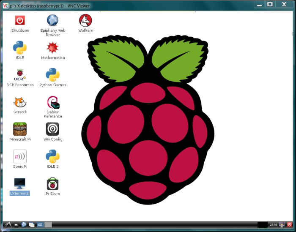
Task: Minimize the VNC Viewer window
Action: [260, 5]
